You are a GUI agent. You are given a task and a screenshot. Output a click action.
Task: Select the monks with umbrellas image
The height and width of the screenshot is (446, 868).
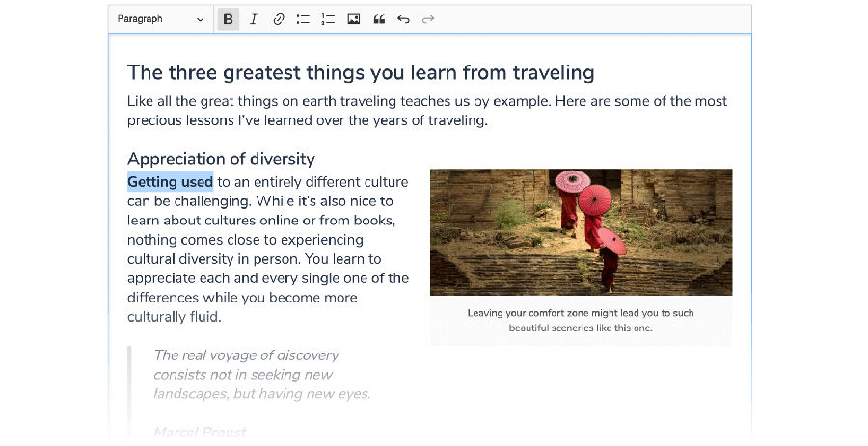581,231
